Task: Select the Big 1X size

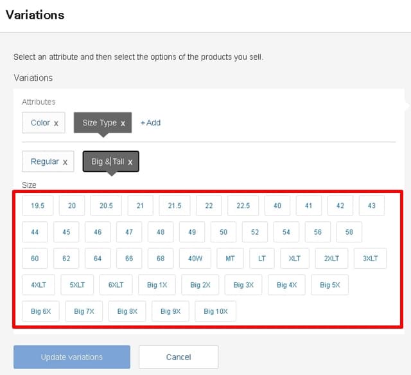Action: [x=157, y=285]
